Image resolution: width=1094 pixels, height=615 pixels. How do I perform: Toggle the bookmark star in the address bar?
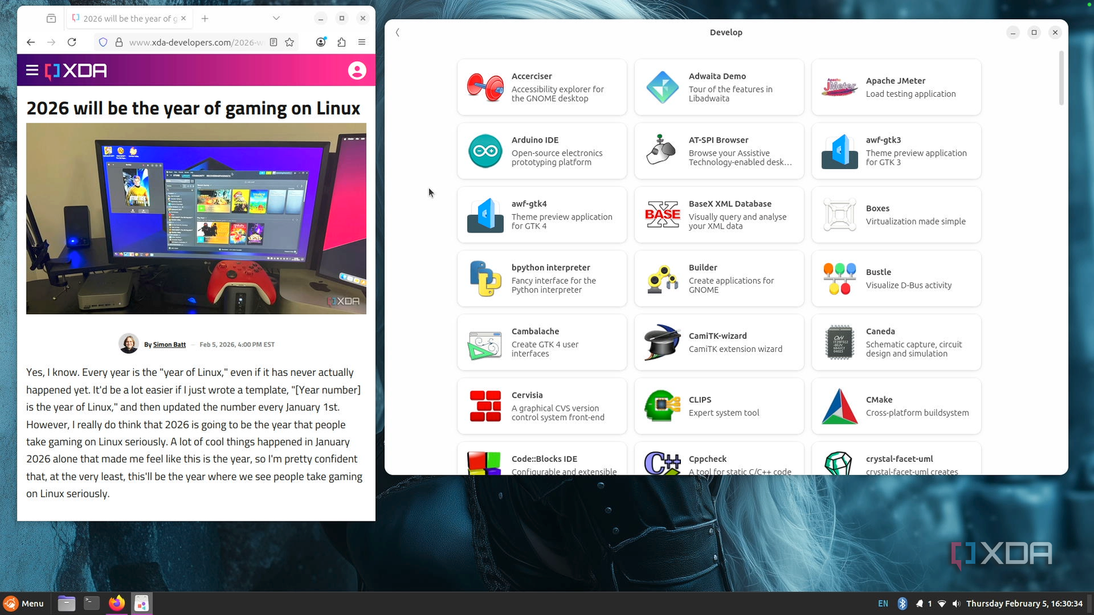point(289,42)
